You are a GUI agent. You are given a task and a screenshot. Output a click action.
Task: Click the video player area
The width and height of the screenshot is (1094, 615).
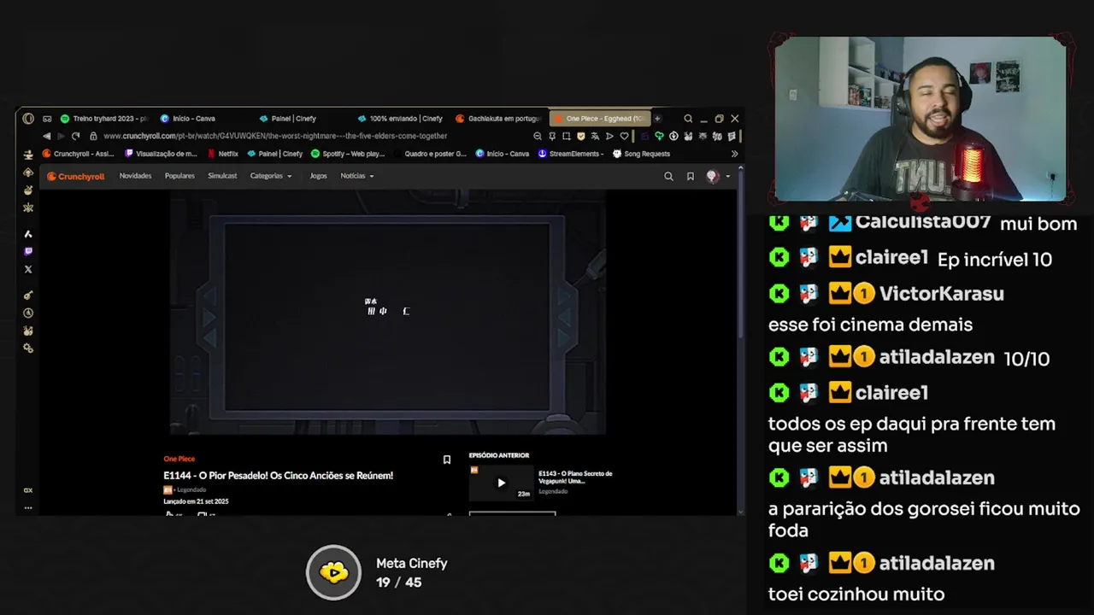(387, 313)
